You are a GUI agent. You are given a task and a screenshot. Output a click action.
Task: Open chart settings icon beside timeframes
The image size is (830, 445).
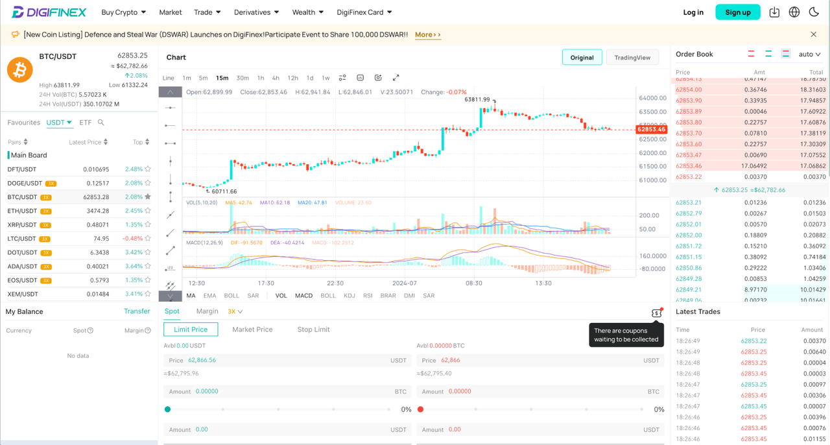coord(342,77)
